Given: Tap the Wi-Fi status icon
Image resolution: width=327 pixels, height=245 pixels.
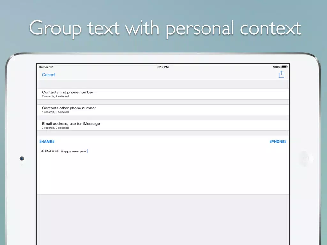Looking at the screenshot, I should pyautogui.click(x=51, y=67).
